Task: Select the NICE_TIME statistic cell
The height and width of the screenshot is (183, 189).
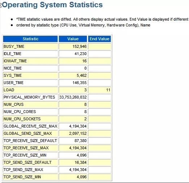Action: [30, 68]
